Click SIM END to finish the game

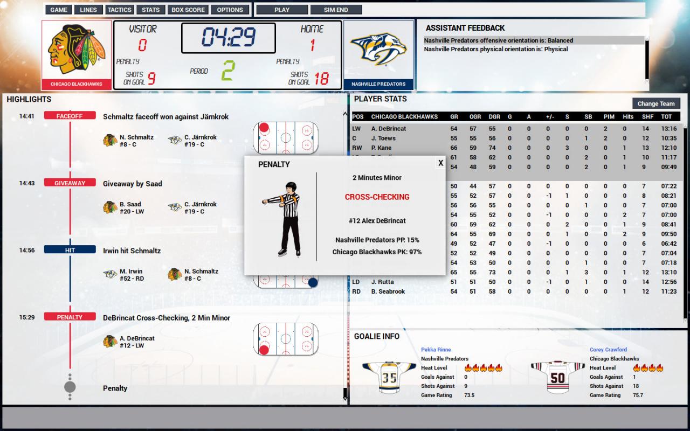coord(335,9)
